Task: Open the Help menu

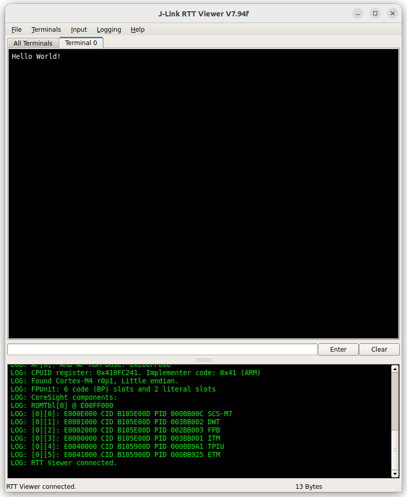Action: (x=138, y=30)
